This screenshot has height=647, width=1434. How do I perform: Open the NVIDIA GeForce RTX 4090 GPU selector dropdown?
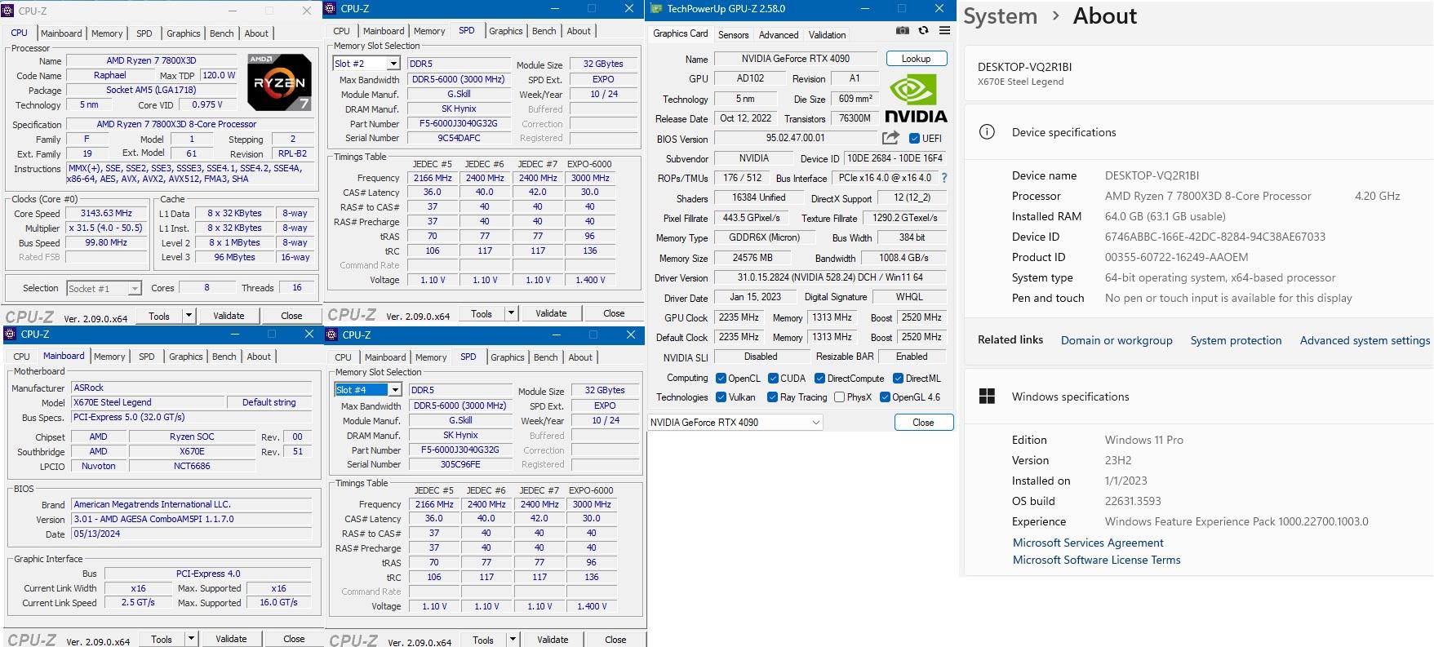point(735,423)
